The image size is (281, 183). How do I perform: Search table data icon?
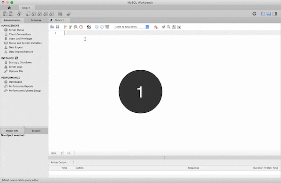60,14
